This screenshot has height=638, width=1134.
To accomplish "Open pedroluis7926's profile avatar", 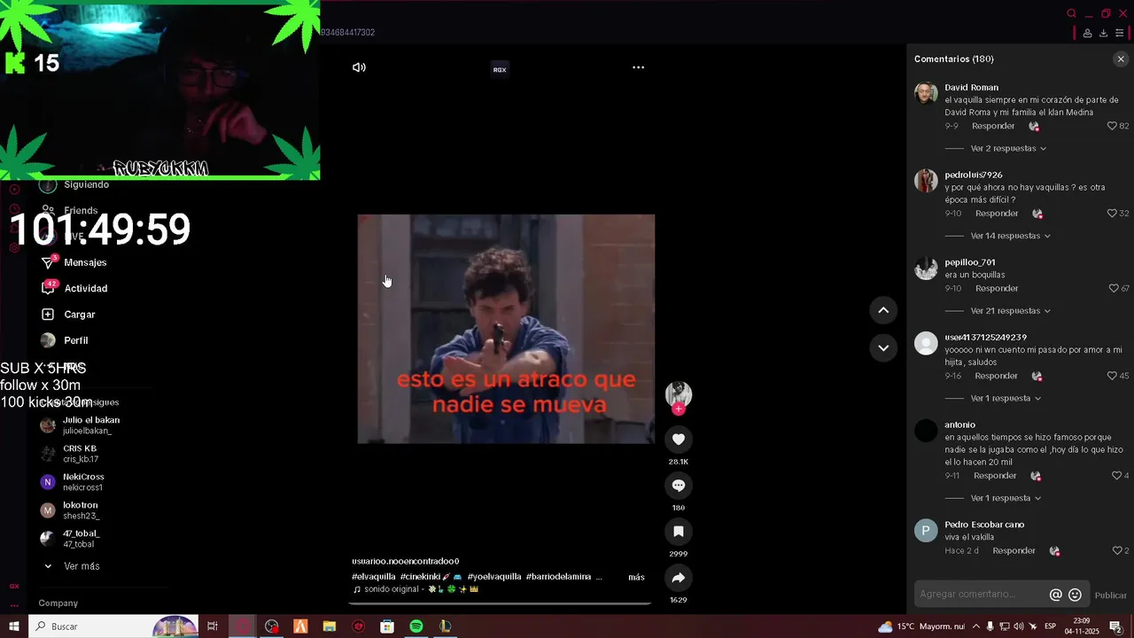I will (926, 181).
